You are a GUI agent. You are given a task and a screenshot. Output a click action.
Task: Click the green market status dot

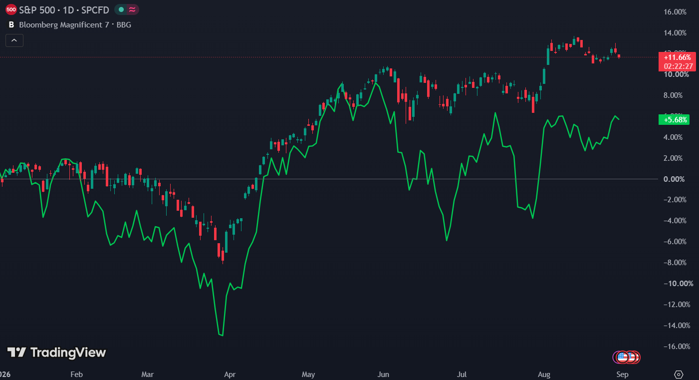(x=121, y=9)
